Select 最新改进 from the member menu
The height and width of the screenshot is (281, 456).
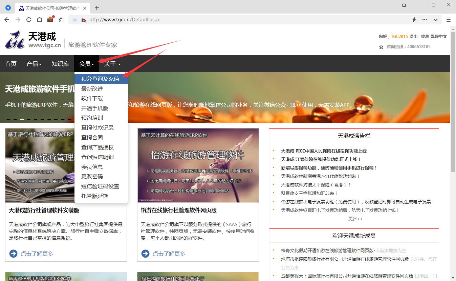101,89
